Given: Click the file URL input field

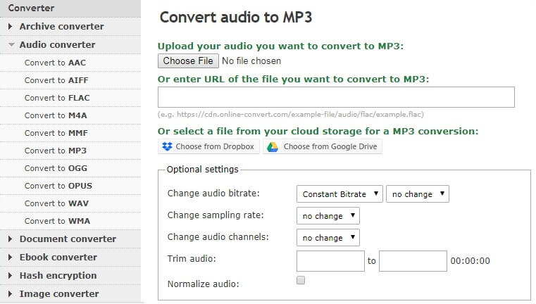Looking at the screenshot, I should 336,97.
